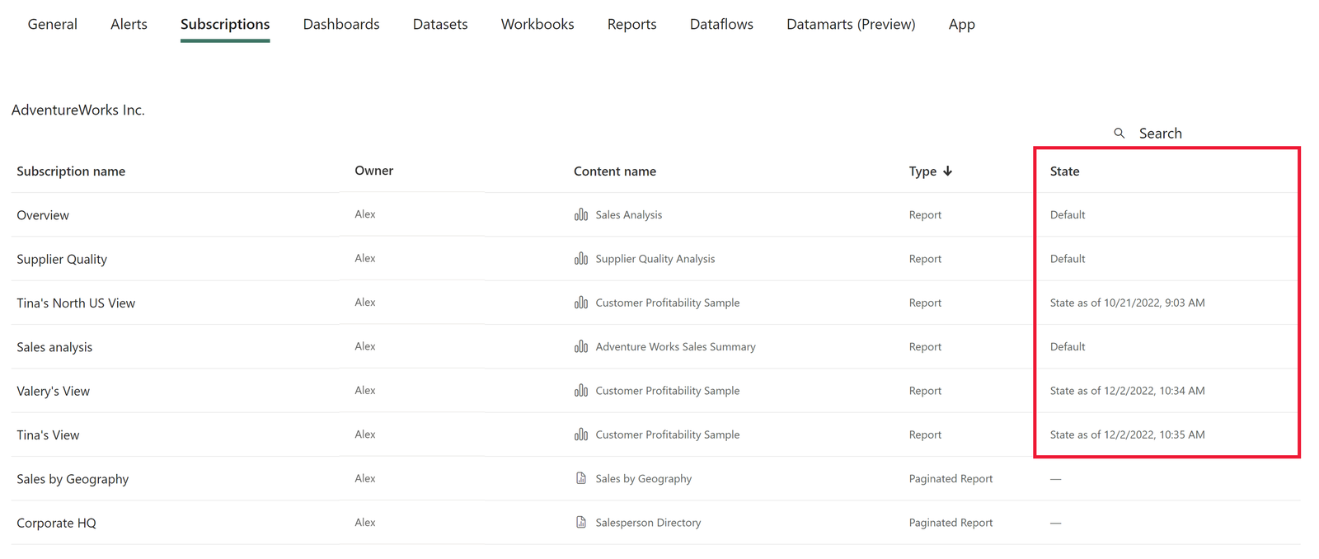Toggle sort arrow on the Type column
This screenshot has height=559, width=1319.
coord(948,171)
